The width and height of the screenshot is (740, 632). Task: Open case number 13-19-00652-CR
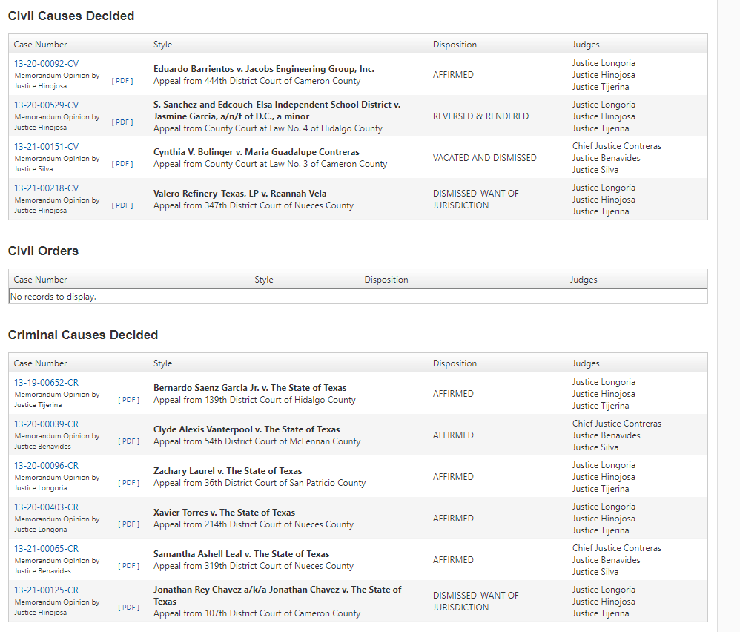(x=46, y=383)
